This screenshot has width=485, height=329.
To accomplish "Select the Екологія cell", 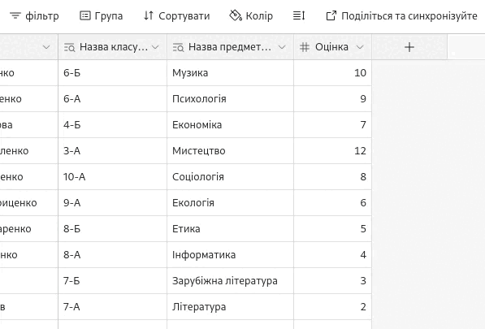I will point(231,203).
